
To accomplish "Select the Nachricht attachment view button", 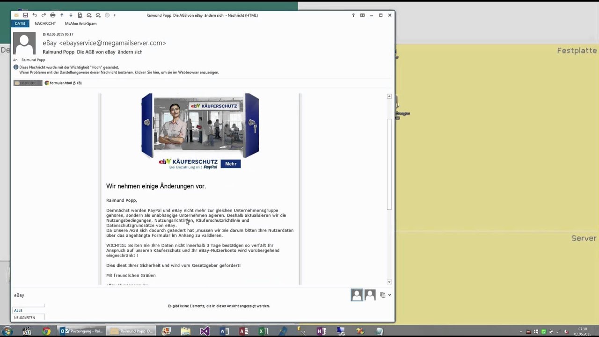I will click(28, 83).
